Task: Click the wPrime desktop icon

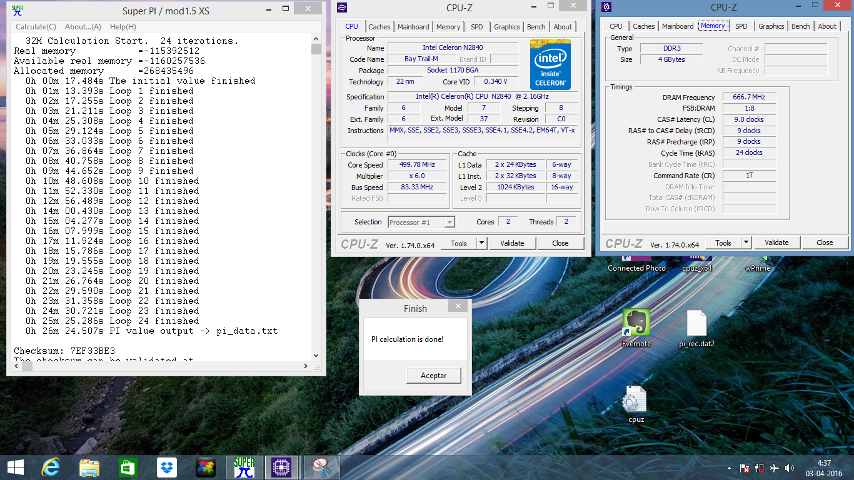Action: point(757,263)
